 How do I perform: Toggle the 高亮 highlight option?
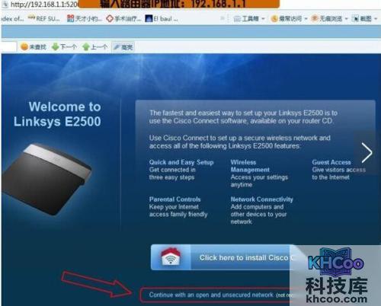pos(123,47)
